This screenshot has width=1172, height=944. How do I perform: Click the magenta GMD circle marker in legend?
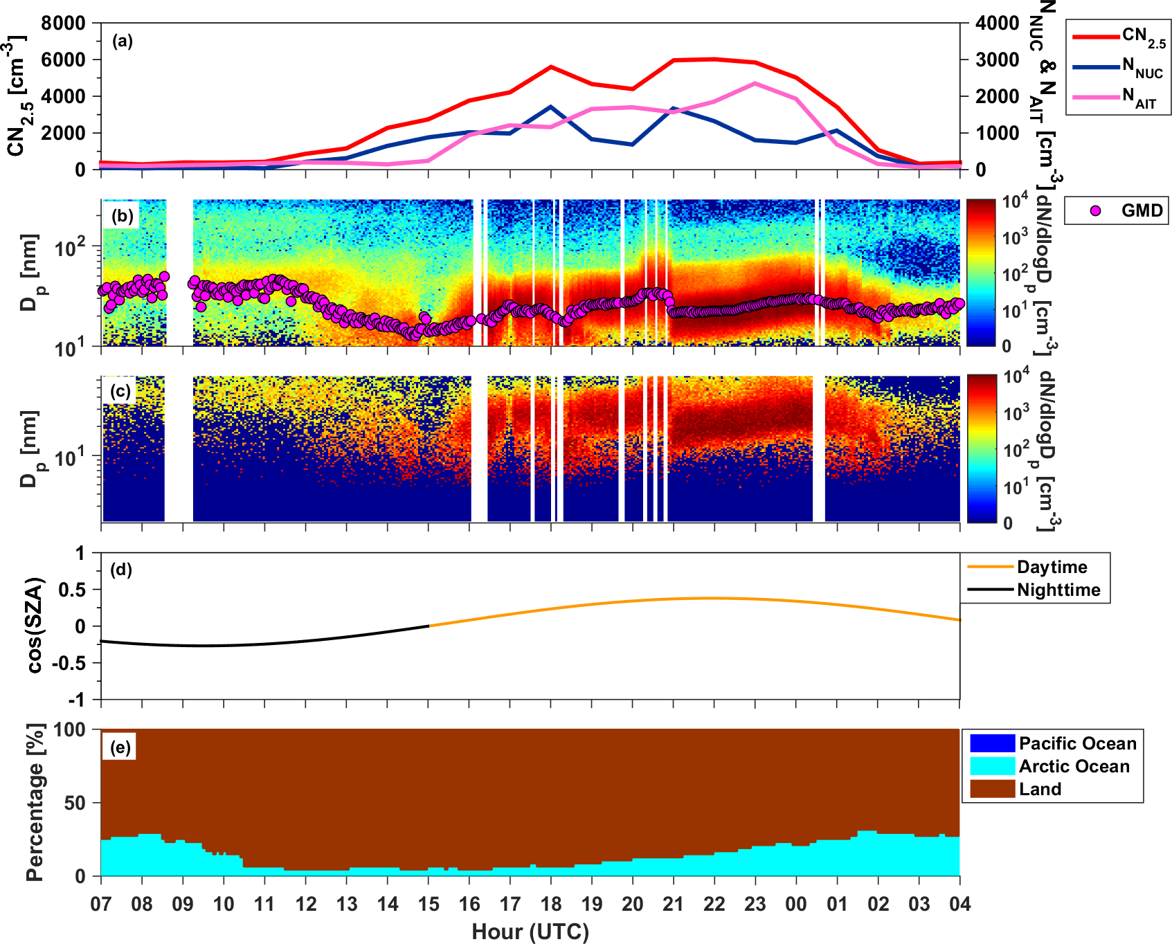tap(1094, 210)
